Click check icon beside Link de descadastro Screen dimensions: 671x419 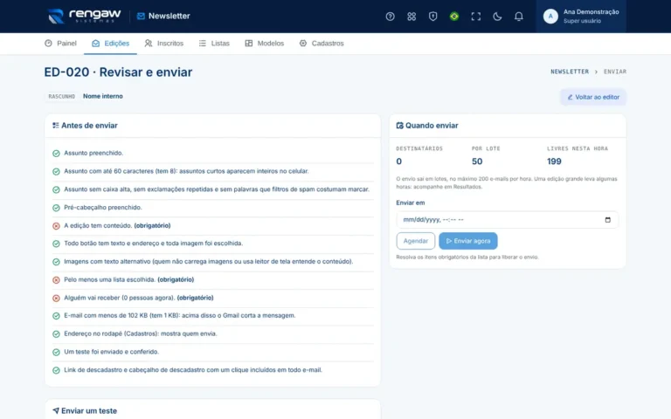pos(56,370)
